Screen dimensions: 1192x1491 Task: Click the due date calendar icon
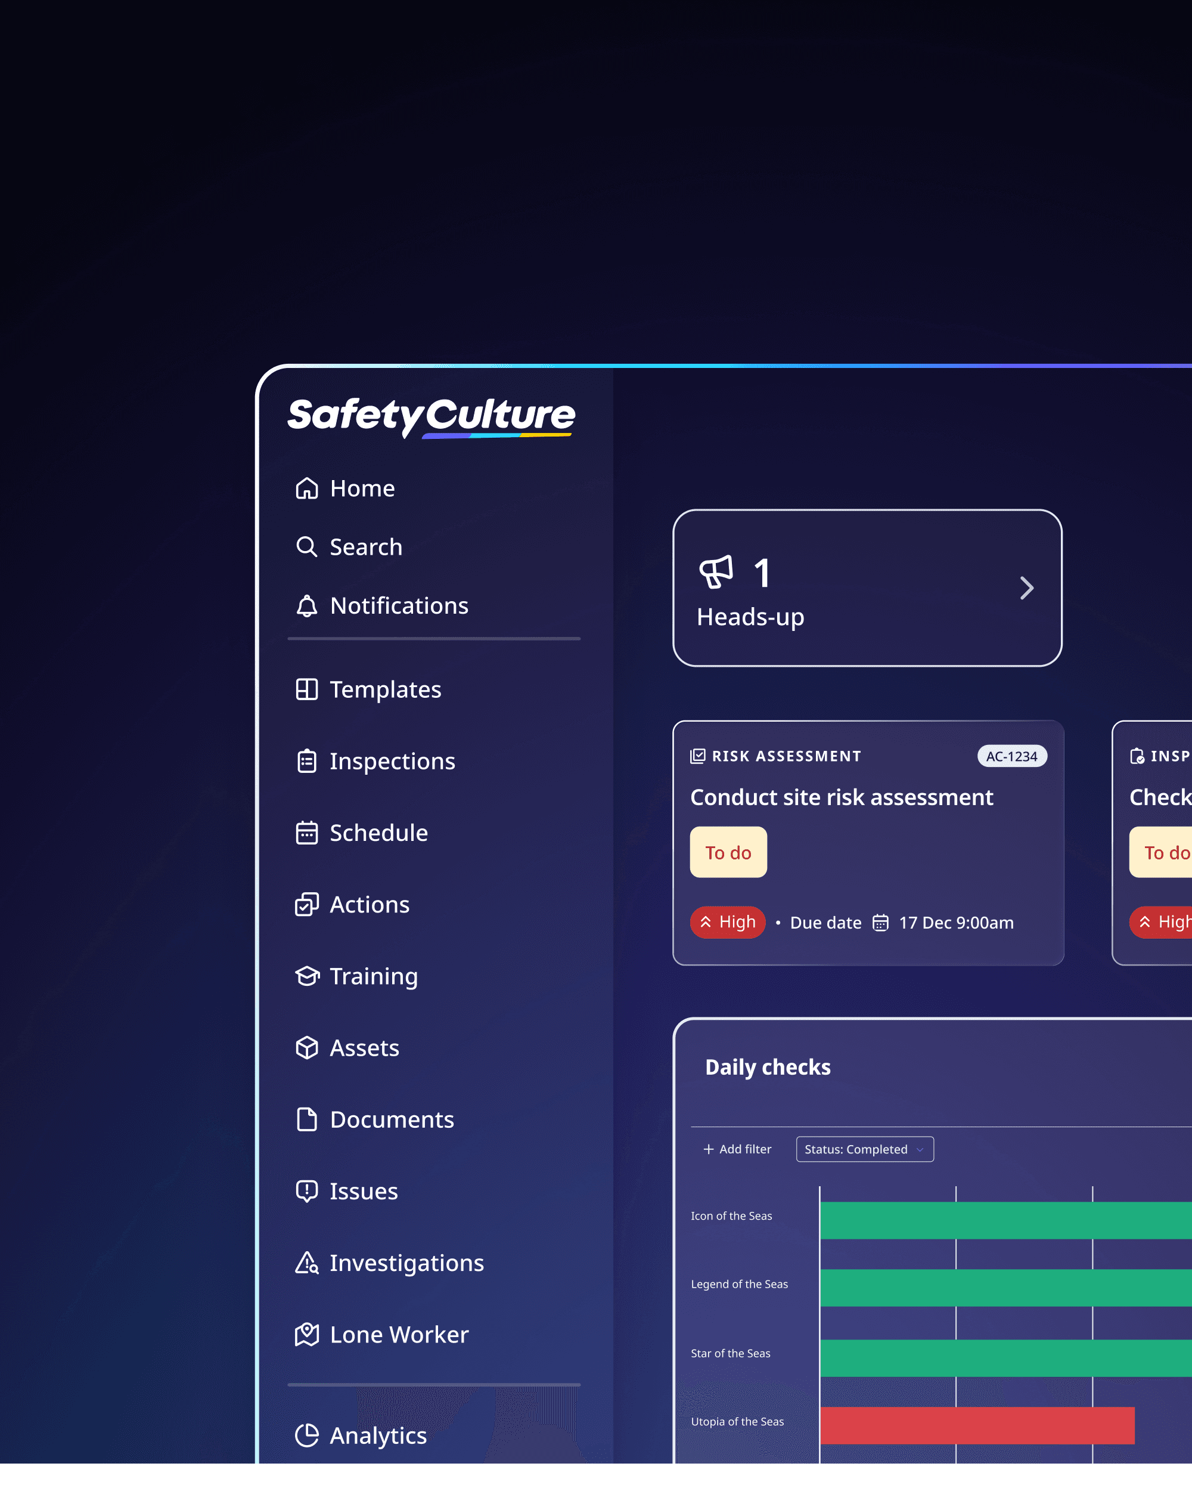880,923
